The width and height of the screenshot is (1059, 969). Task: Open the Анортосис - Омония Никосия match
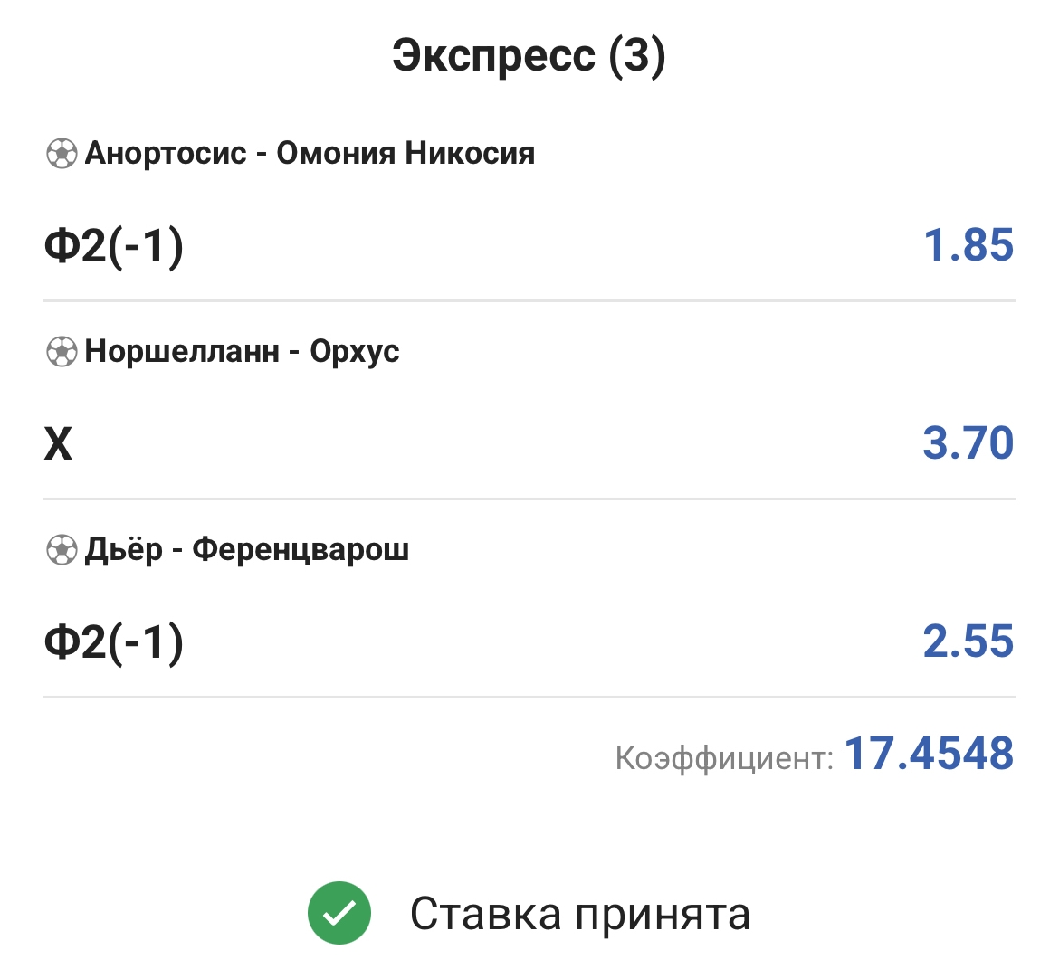(310, 153)
